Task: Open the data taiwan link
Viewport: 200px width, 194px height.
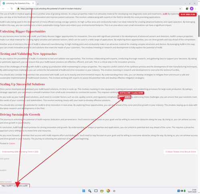Action: click(6, 182)
